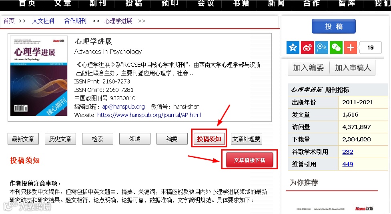Screen dimensions: 391x214
Task: Click the 发文量 value 1,616
Action: pyautogui.click(x=350, y=115)
